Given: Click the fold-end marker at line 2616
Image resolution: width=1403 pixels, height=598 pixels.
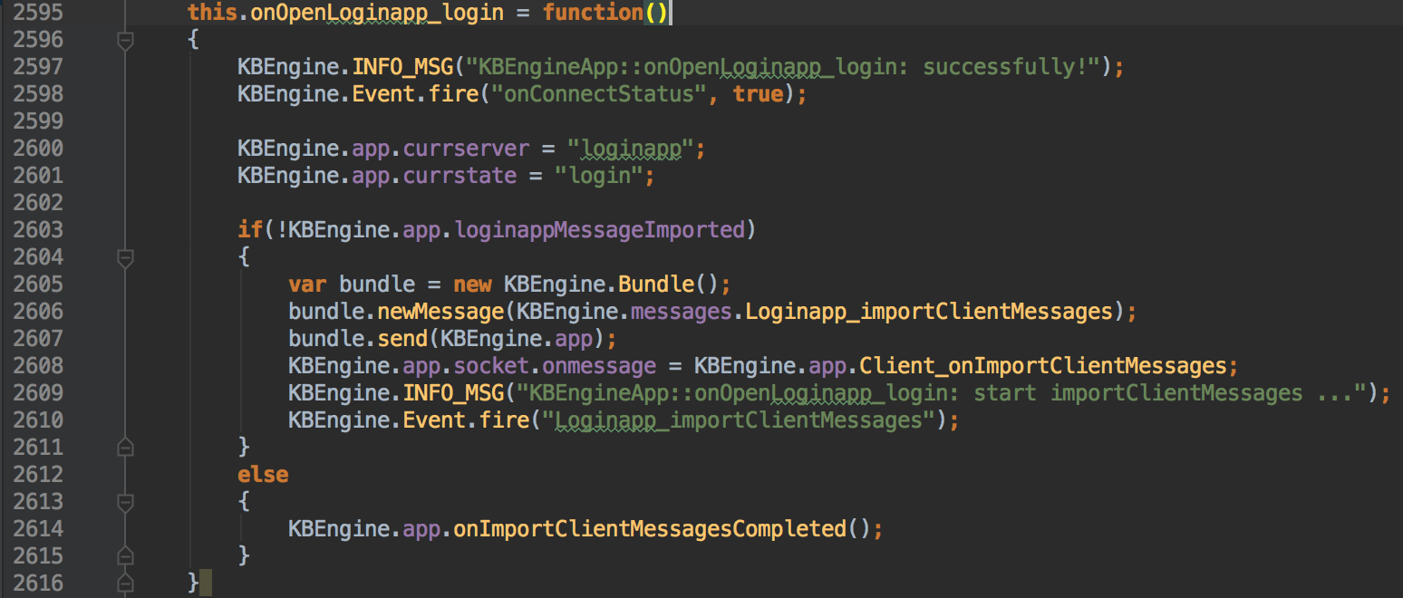Looking at the screenshot, I should click(125, 583).
